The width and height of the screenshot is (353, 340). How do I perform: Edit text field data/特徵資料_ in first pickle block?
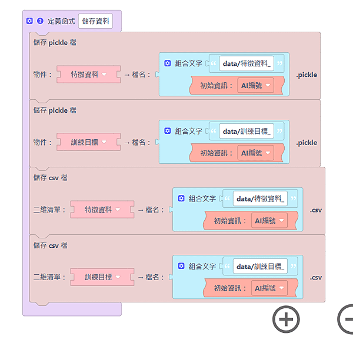click(247, 63)
